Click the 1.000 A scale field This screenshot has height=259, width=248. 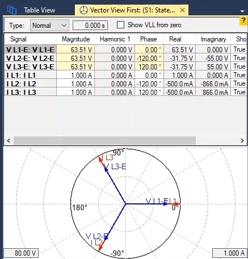tap(230, 253)
